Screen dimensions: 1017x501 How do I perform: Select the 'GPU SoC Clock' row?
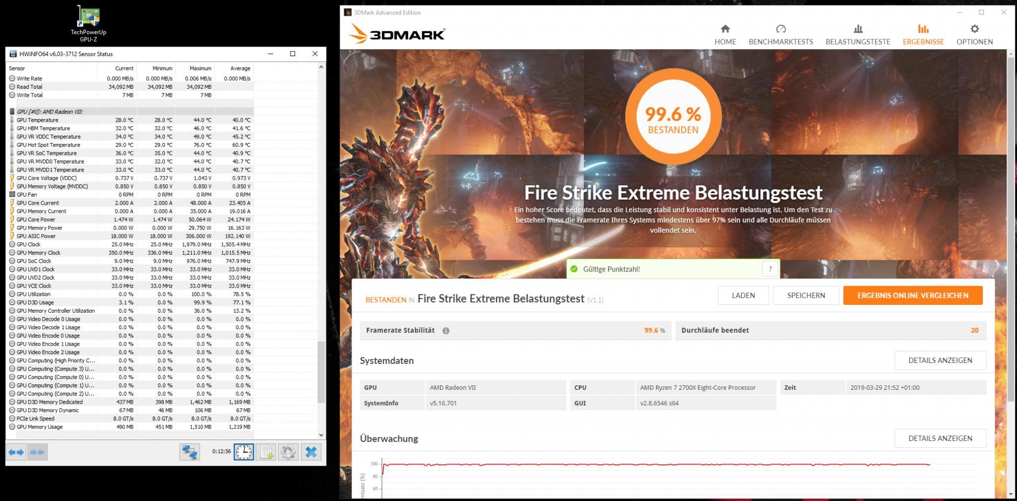click(x=131, y=261)
